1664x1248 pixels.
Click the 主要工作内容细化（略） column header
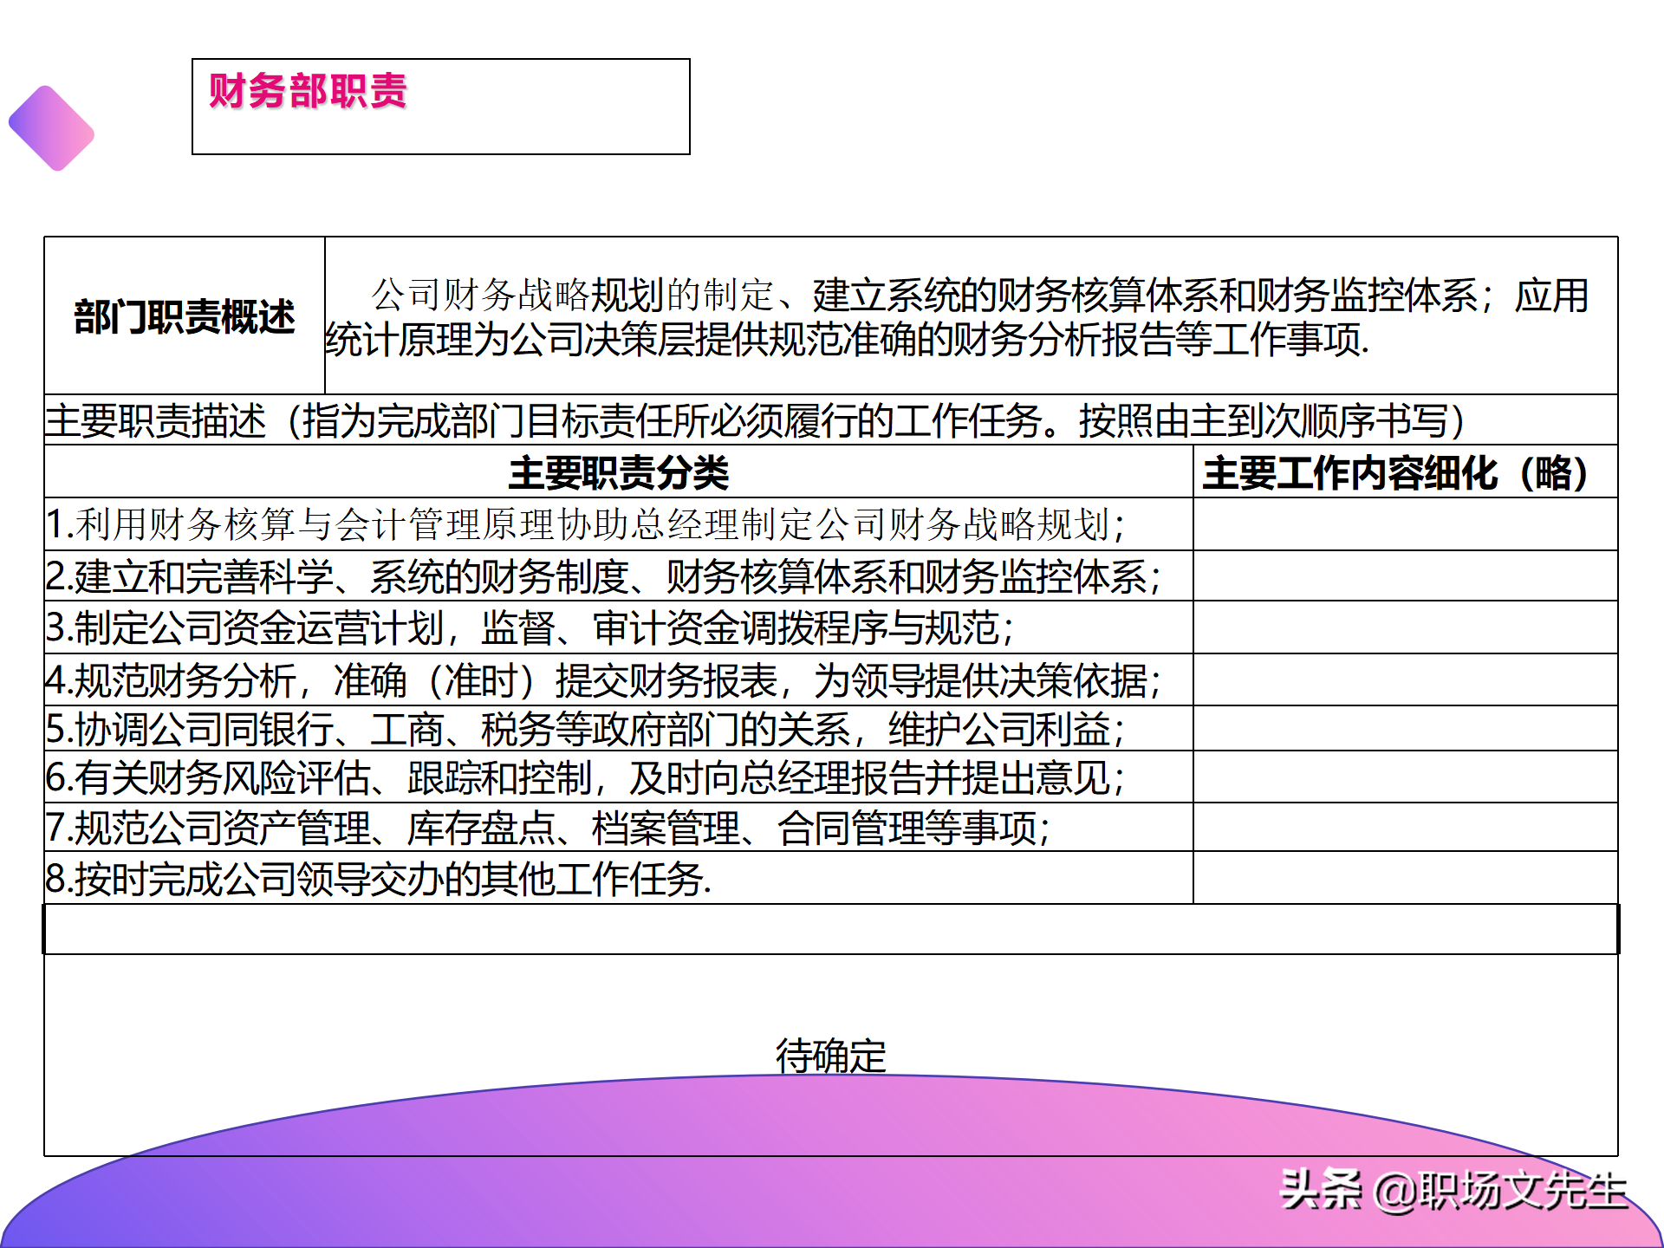[x=1405, y=472]
